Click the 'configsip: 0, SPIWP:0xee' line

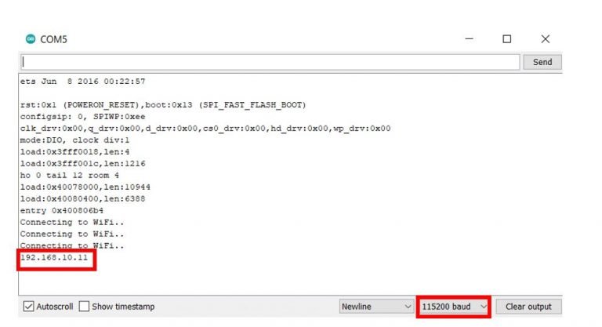(x=82, y=116)
